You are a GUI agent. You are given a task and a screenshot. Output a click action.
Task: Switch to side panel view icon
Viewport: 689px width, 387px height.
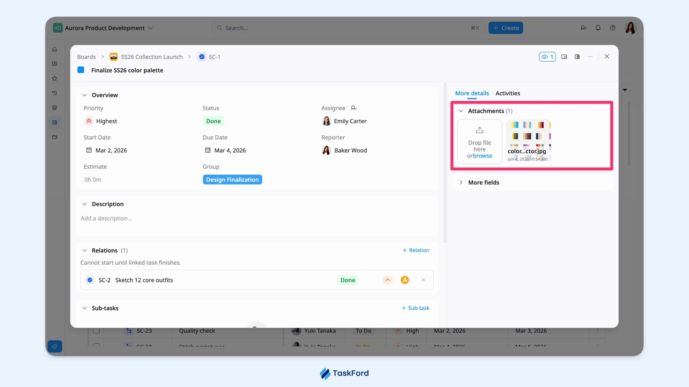click(577, 57)
